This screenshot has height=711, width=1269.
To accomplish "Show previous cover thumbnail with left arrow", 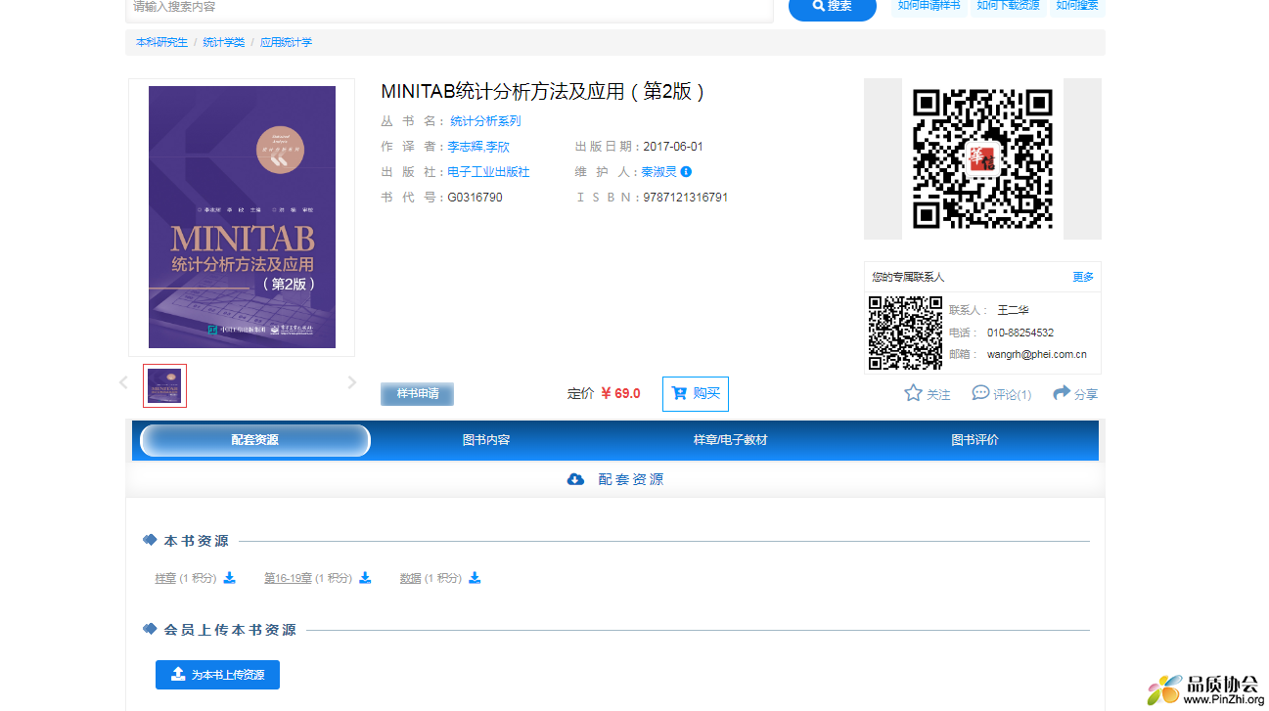I will tap(123, 382).
